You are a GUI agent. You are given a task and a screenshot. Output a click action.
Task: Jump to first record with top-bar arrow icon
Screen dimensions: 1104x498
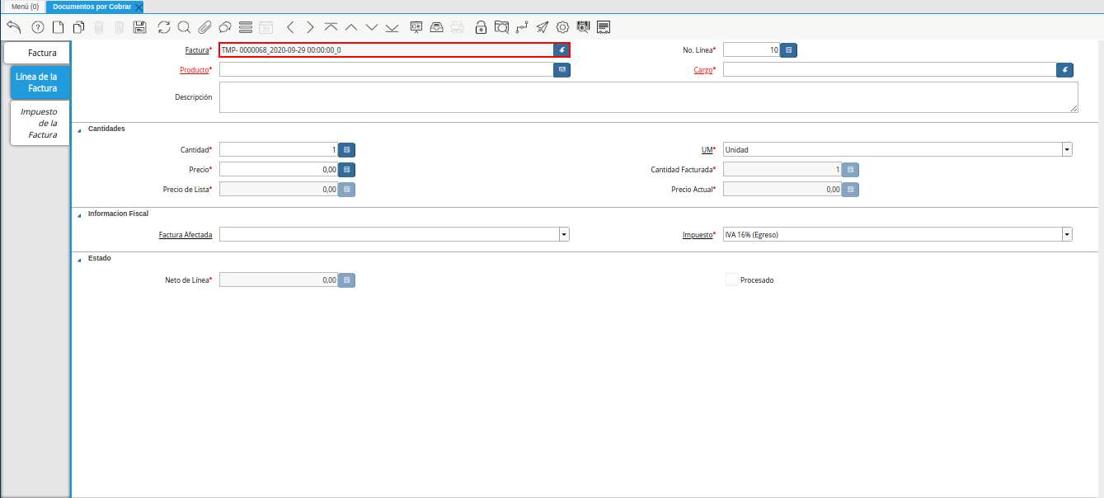click(331, 27)
